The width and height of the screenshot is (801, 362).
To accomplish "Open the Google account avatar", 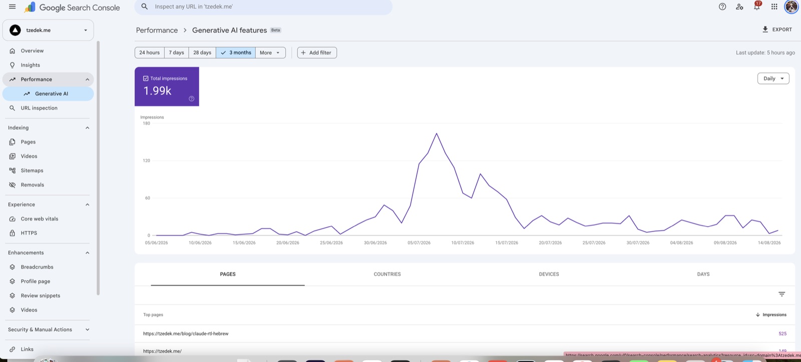I will 791,7.
